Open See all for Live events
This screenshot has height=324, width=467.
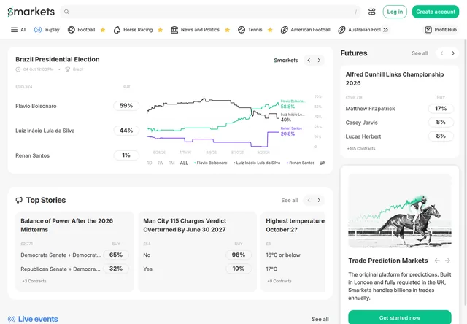pyautogui.click(x=320, y=319)
